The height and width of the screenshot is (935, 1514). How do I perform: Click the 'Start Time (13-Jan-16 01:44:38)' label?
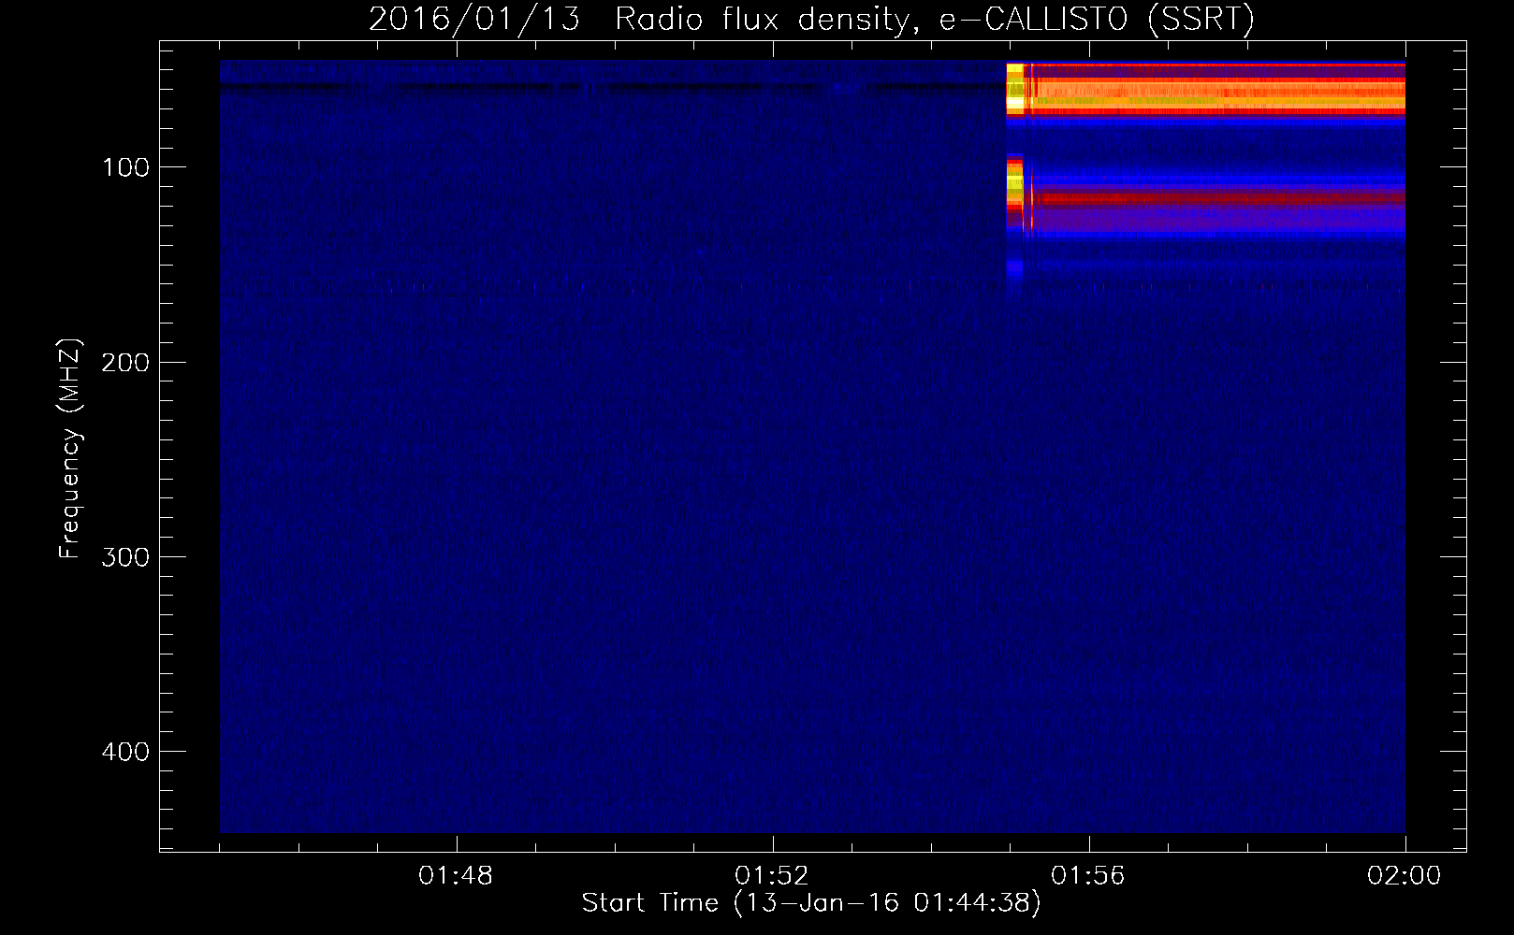click(x=811, y=903)
